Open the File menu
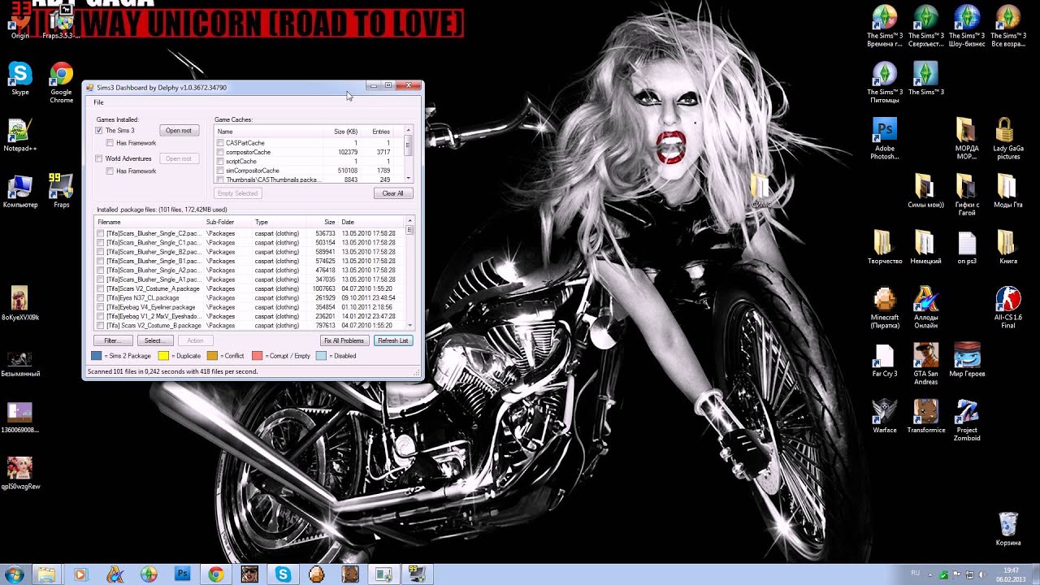 coord(98,102)
